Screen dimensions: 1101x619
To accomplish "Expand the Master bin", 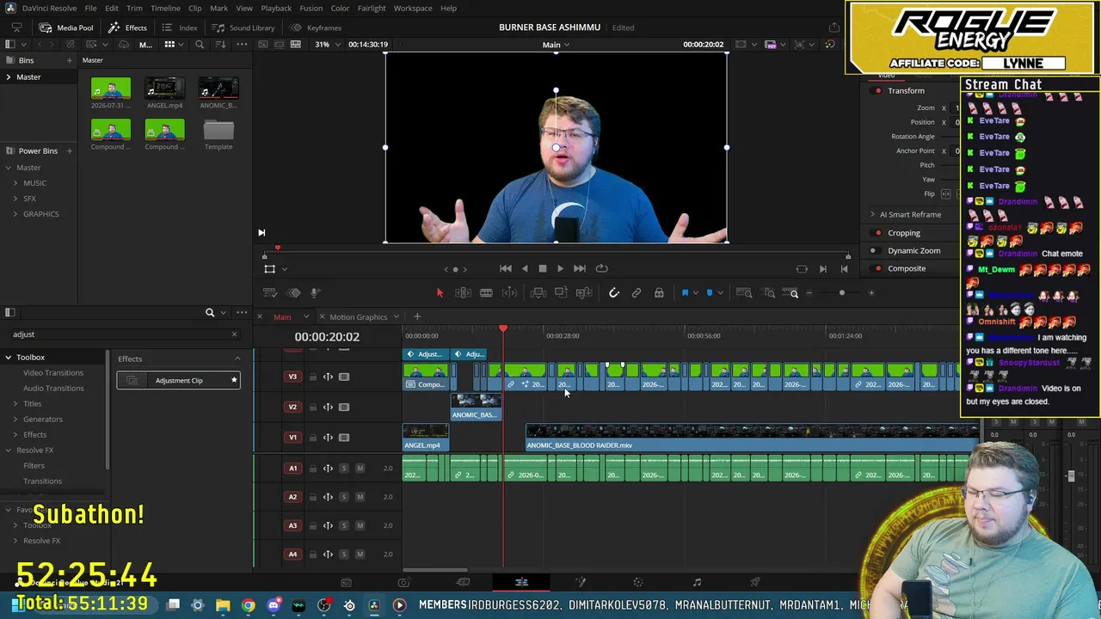I will pyautogui.click(x=9, y=77).
